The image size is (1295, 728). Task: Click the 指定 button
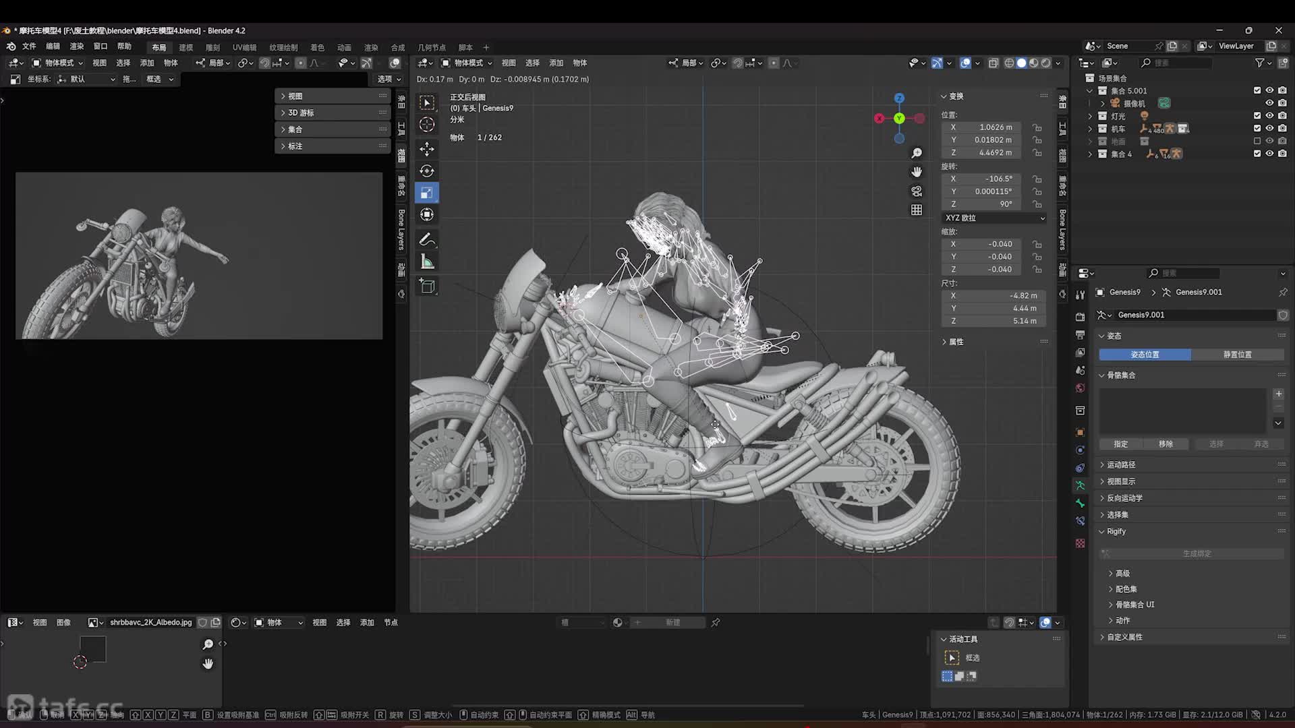(x=1120, y=444)
